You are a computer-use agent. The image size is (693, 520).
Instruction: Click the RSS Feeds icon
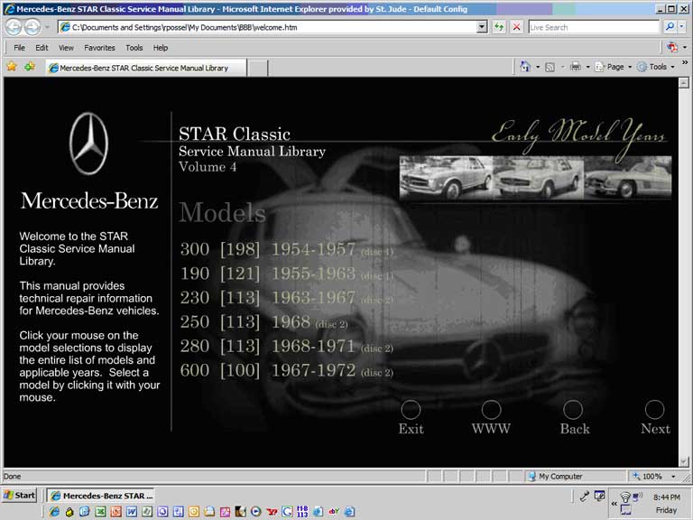coord(550,67)
